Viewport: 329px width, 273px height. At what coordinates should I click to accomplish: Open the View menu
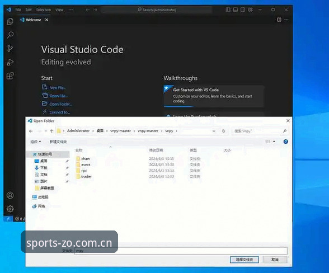pyautogui.click(x=59, y=10)
